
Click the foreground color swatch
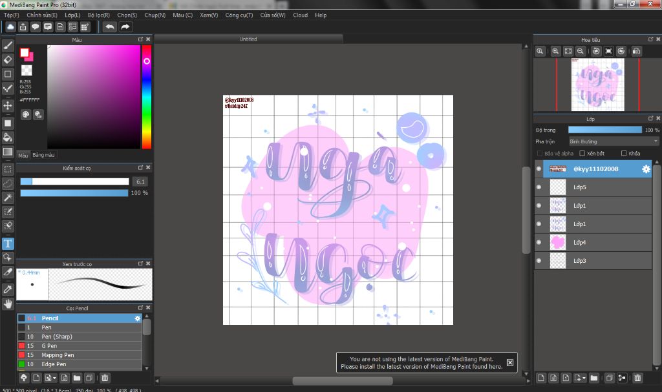25,52
